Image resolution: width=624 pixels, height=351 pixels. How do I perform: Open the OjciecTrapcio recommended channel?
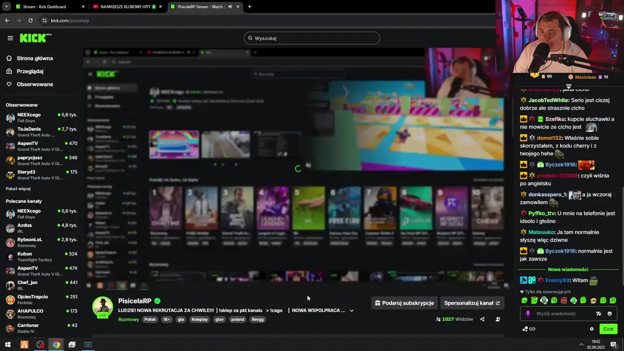coord(41,299)
